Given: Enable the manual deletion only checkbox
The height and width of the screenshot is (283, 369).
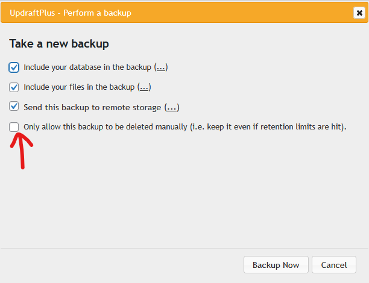Looking at the screenshot, I should pyautogui.click(x=14, y=127).
